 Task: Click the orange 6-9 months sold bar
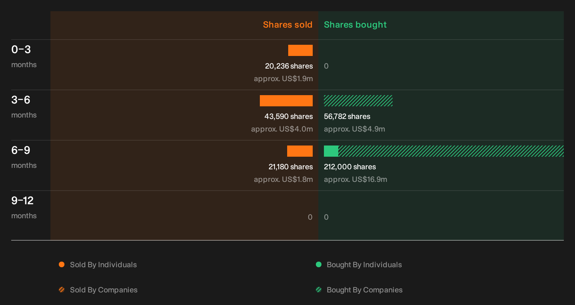coord(300,151)
